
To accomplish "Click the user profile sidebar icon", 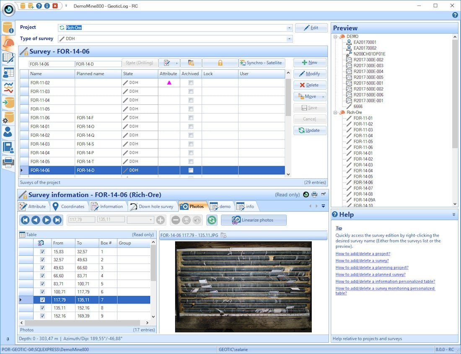I will pos(8,132).
